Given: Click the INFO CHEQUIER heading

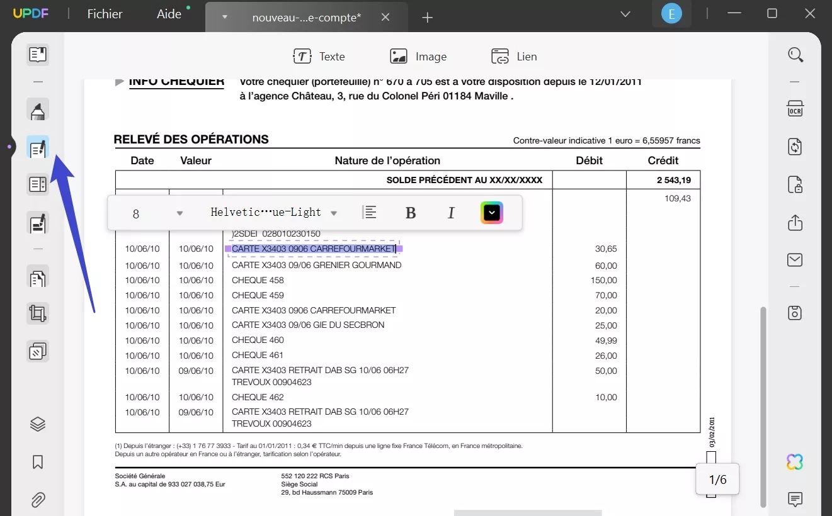Looking at the screenshot, I should click(176, 81).
